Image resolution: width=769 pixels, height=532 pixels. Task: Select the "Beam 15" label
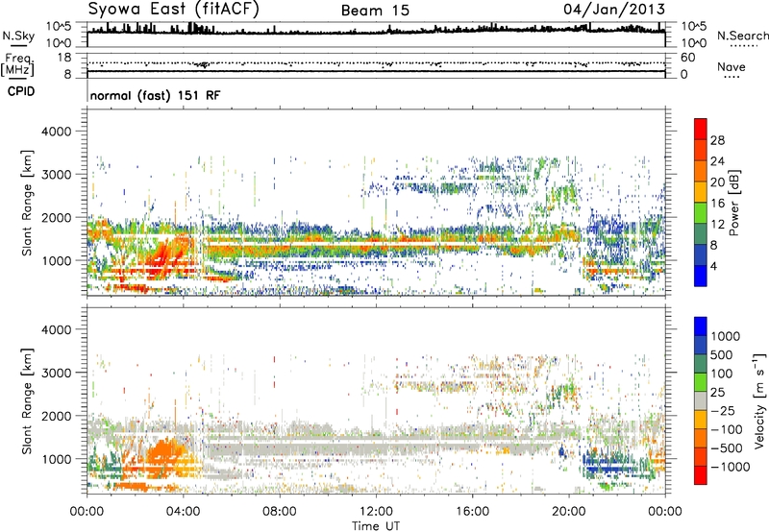coord(375,11)
